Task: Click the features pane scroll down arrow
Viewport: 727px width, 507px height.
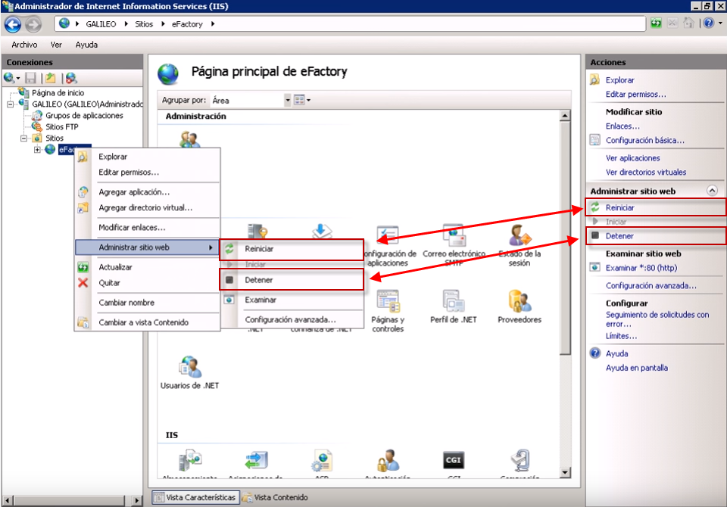Action: (x=565, y=473)
